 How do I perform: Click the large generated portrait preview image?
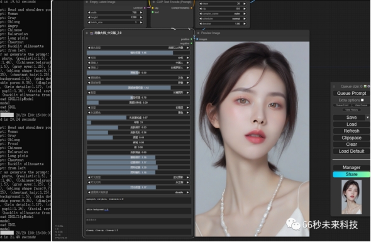(252, 139)
